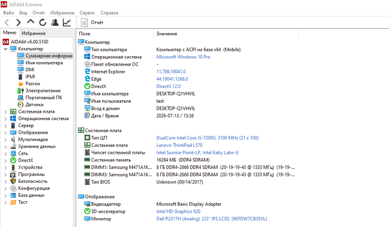Expand the Системная плата tree node

tap(5, 112)
